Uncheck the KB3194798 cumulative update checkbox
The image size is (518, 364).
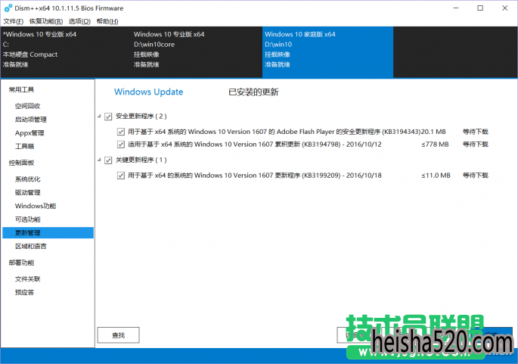pyautogui.click(x=120, y=145)
